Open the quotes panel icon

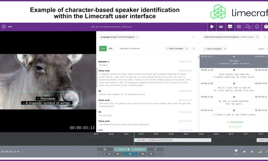tap(221, 26)
